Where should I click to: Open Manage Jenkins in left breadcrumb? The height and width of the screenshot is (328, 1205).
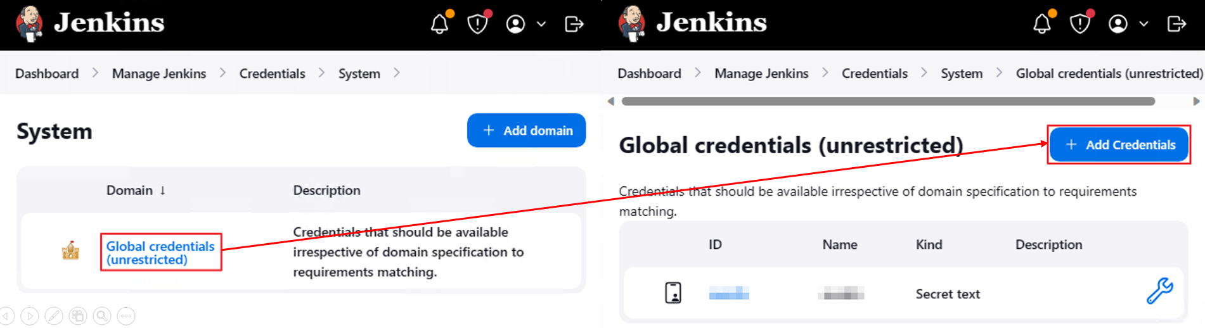159,73
